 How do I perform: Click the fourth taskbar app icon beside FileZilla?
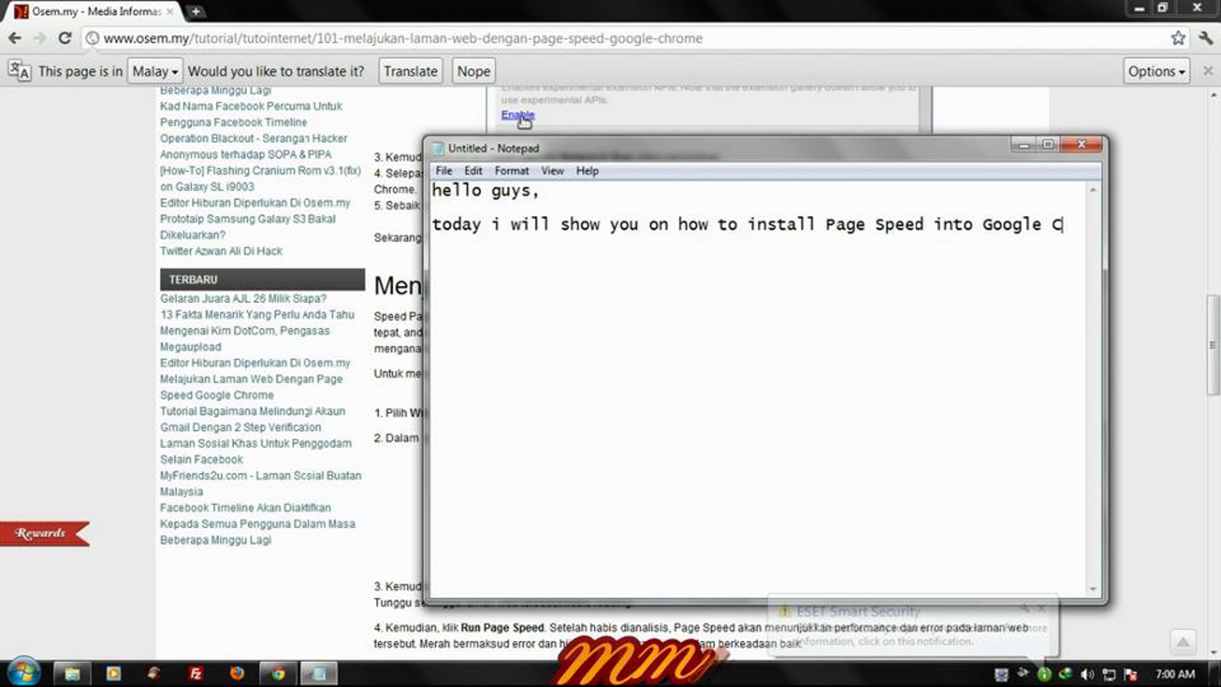154,674
